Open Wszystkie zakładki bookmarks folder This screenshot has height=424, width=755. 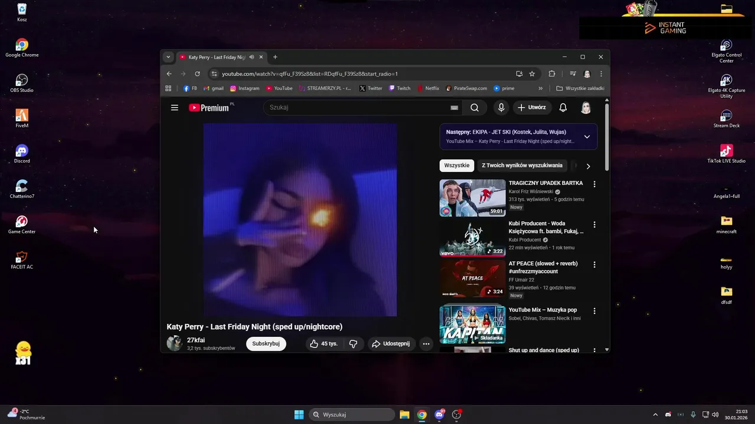point(580,88)
